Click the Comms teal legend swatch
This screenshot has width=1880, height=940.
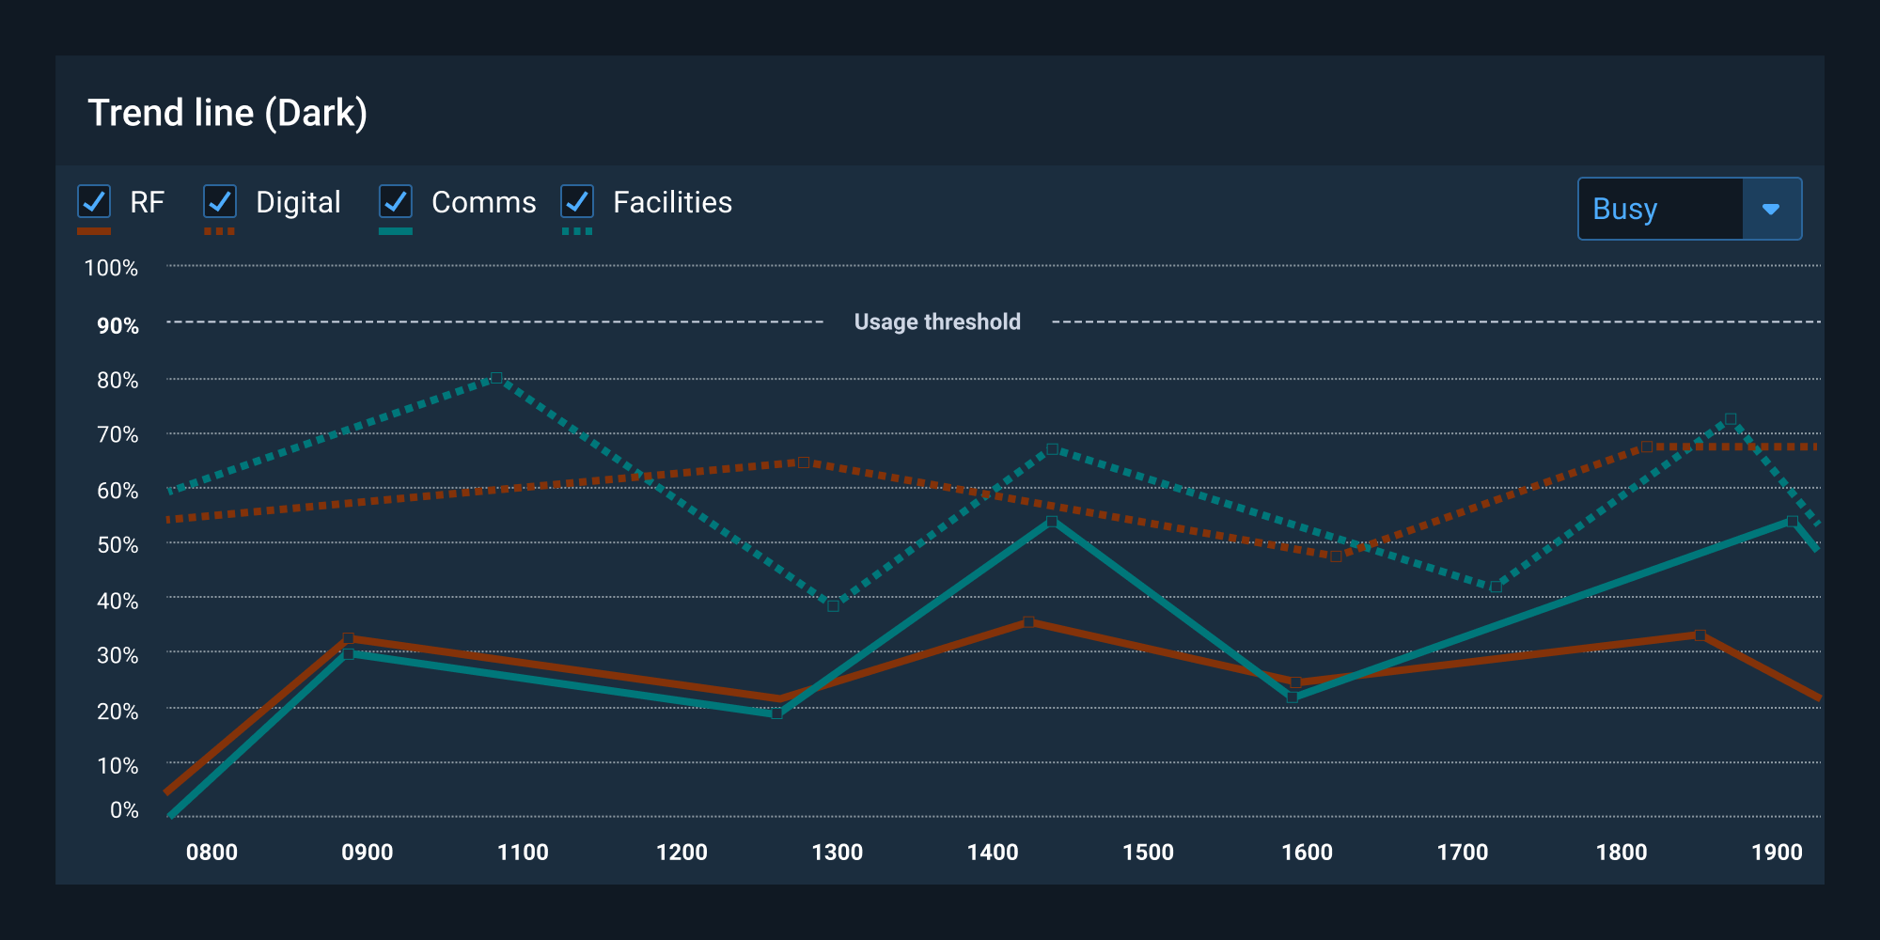coord(396,231)
